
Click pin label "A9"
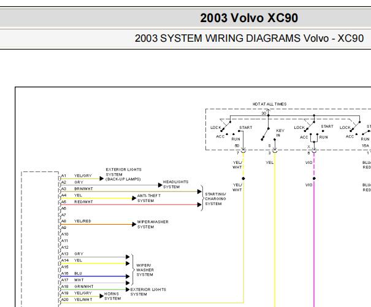[64, 228]
